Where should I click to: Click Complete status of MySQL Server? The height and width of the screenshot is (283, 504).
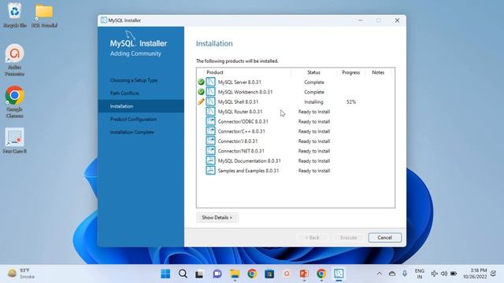[314, 82]
